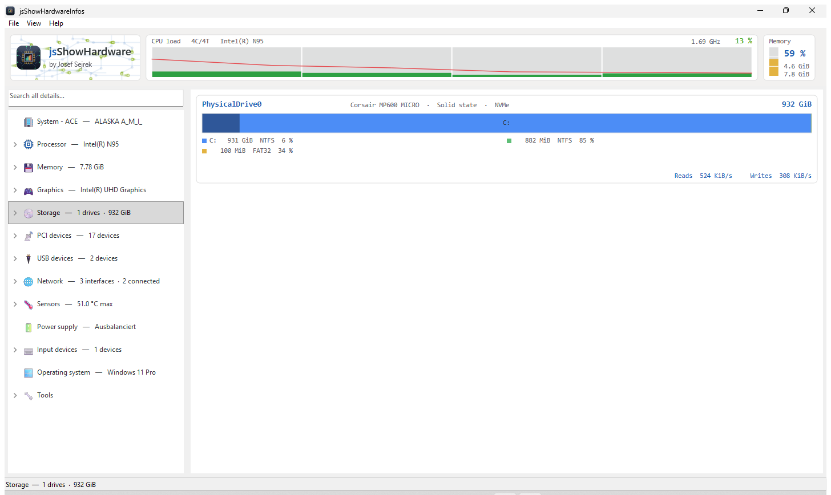The image size is (831, 495).
Task: Click the Graphics gamepad icon
Action: 29,190
